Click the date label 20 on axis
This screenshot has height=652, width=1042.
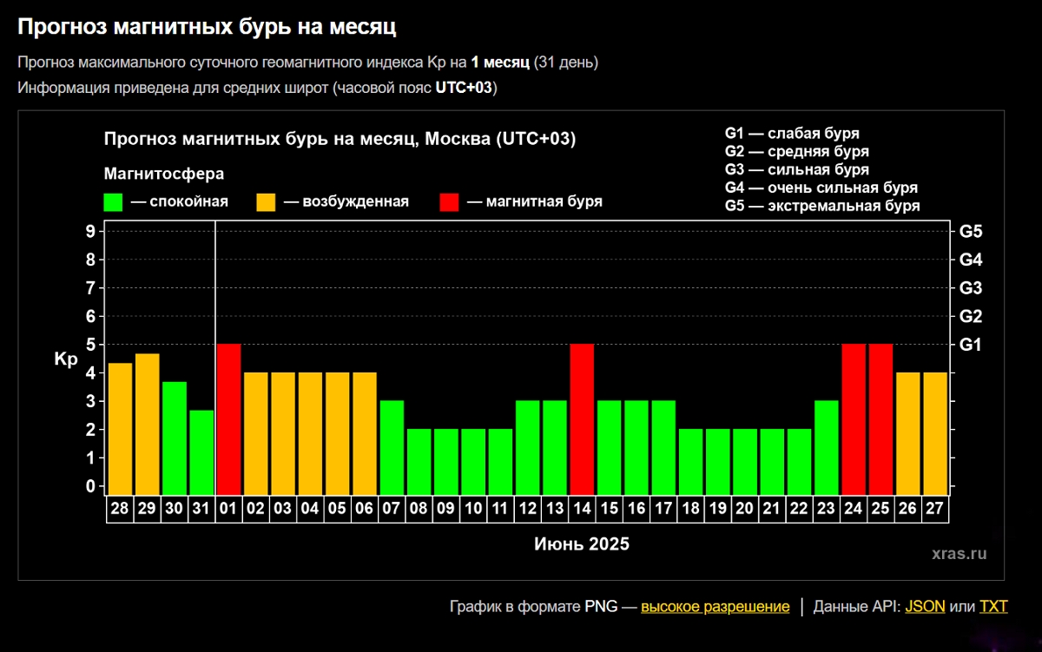coord(745,509)
